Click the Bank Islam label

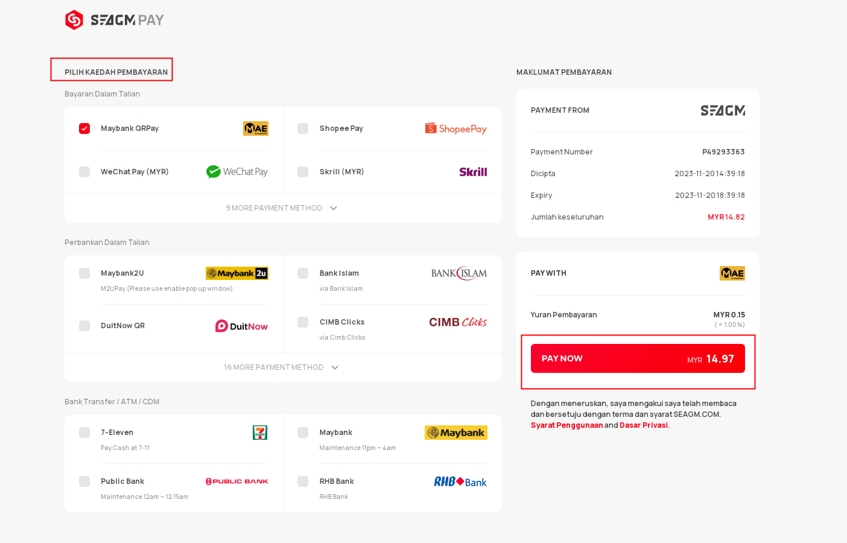[339, 273]
